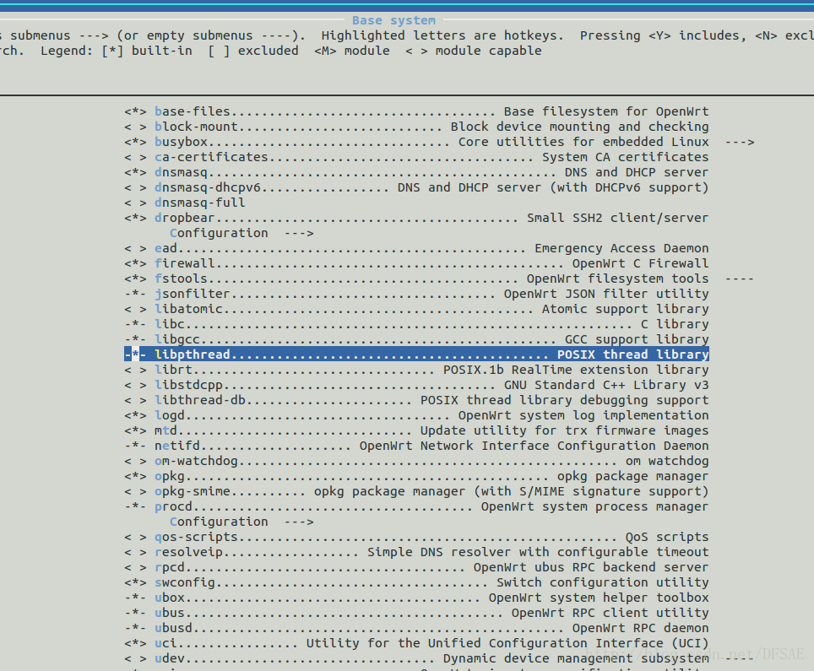Select the libc C library row
This screenshot has width=814, height=671.
[416, 324]
